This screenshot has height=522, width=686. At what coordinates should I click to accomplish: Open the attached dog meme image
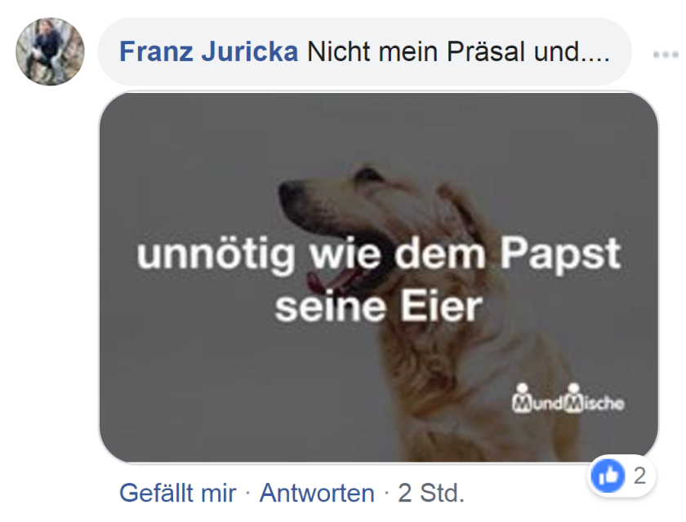(x=378, y=277)
